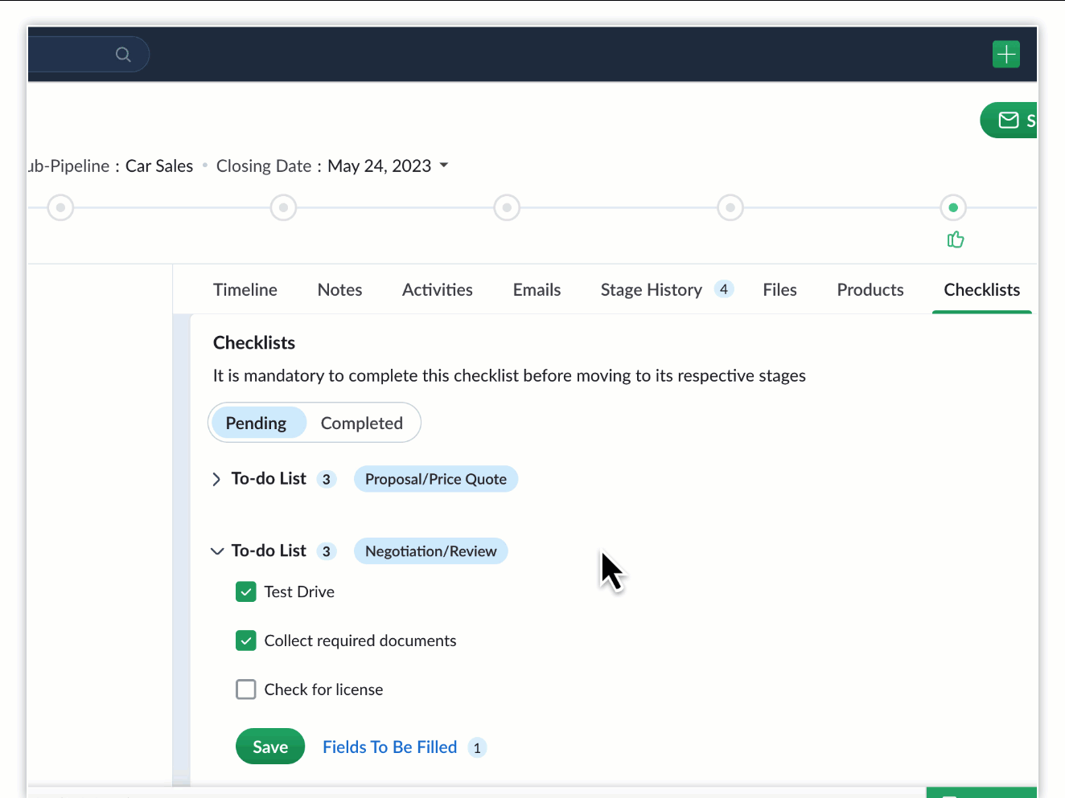
Task: Click the Test Drive item label
Action: [299, 592]
